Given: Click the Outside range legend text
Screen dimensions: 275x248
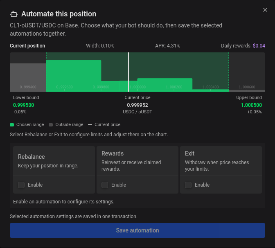Looking at the screenshot, I should tap(69, 125).
